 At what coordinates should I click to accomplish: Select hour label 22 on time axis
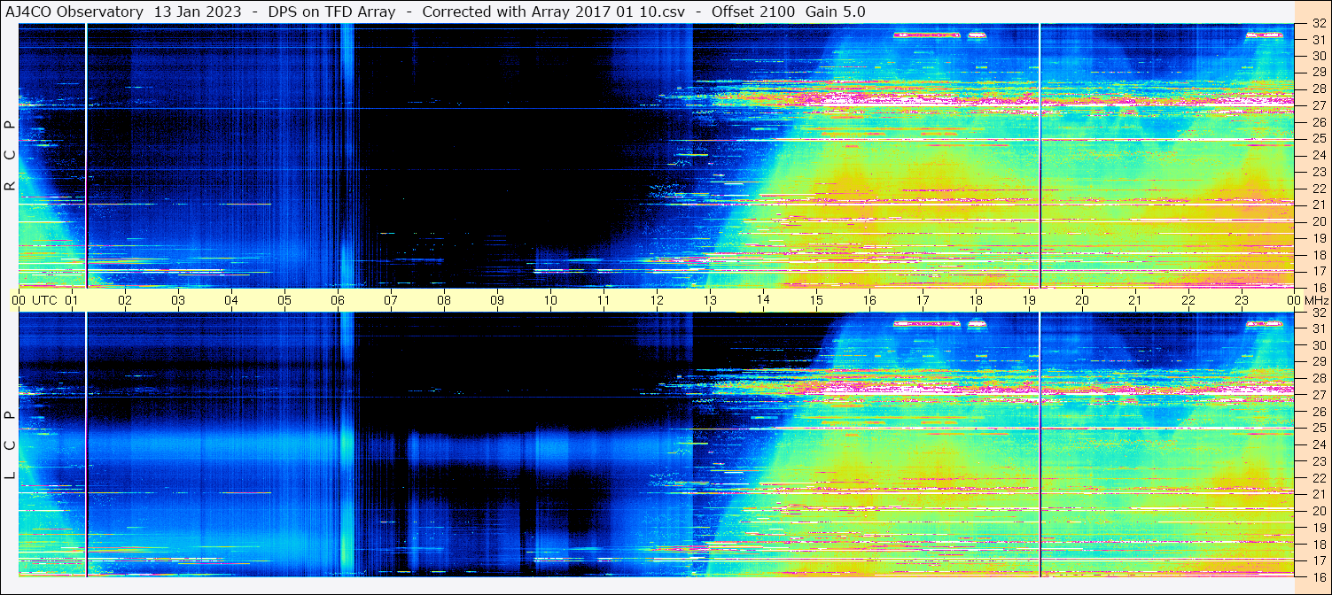click(x=1188, y=300)
